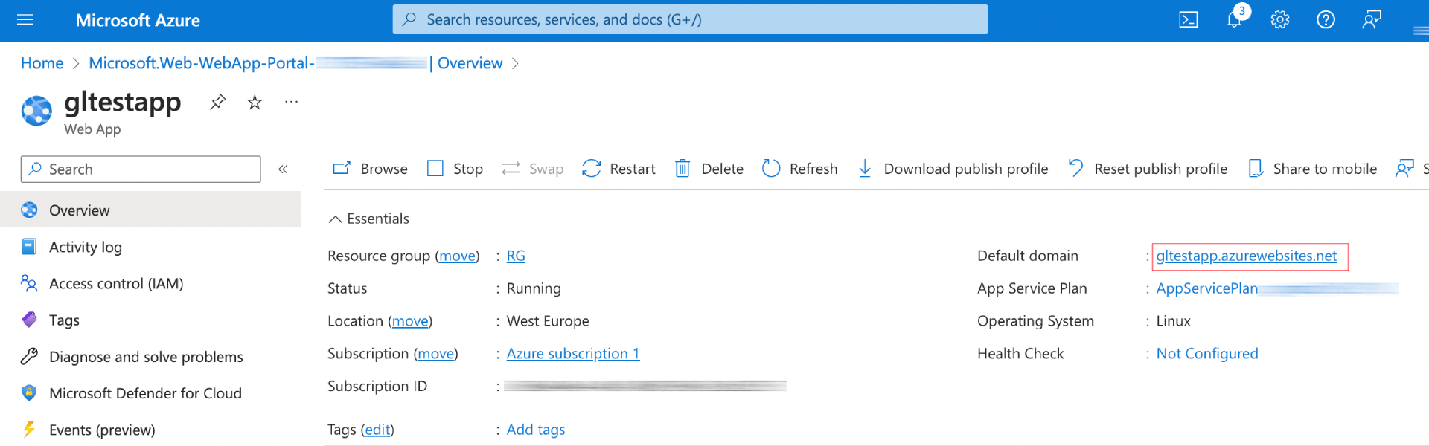Image resolution: width=1429 pixels, height=446 pixels.
Task: Restart the web app
Action: pos(618,169)
